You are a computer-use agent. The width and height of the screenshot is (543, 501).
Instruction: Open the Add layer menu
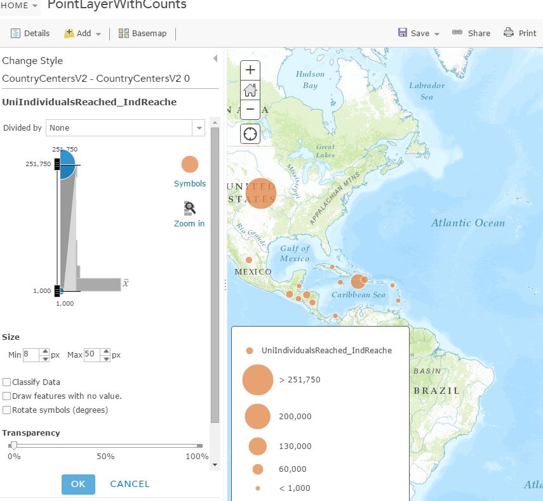point(83,33)
